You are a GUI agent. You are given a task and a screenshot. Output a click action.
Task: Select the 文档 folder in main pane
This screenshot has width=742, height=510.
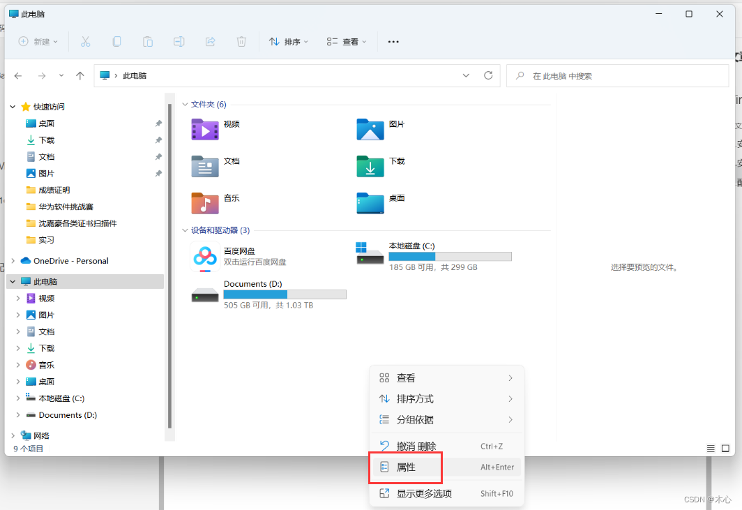[x=205, y=166]
